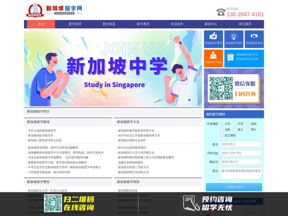Open link 六年级留学新加坡：探寻异国风情
The height and width of the screenshot is (216, 288).
49,172
